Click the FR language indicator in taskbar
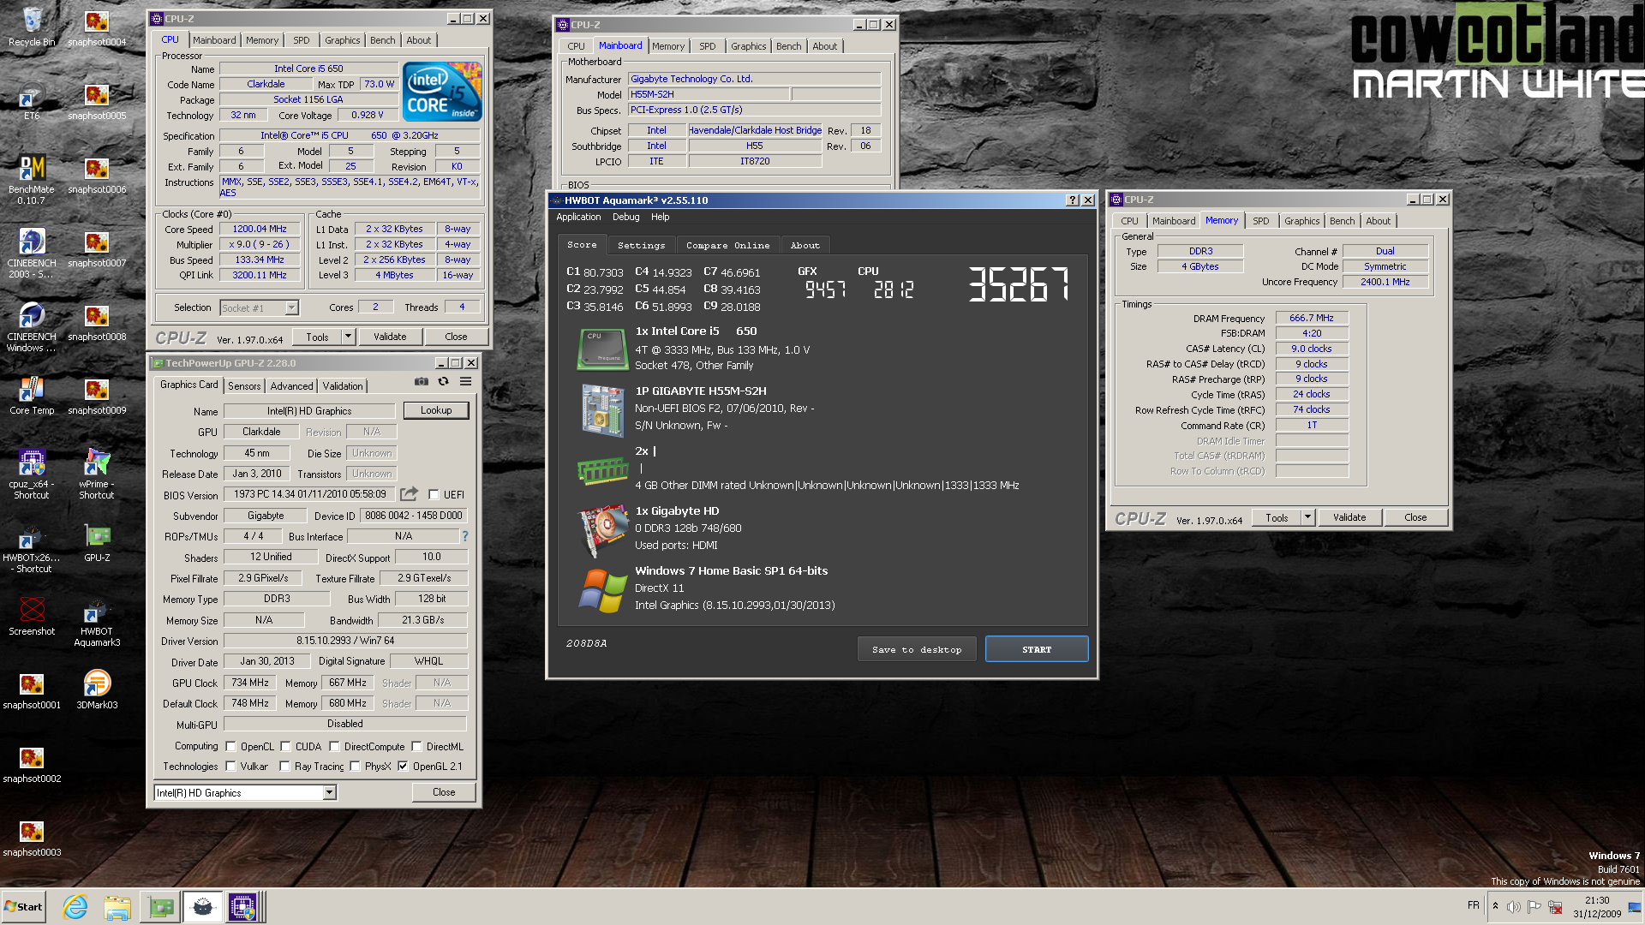Viewport: 1645px width, 925px height. pyautogui.click(x=1473, y=905)
